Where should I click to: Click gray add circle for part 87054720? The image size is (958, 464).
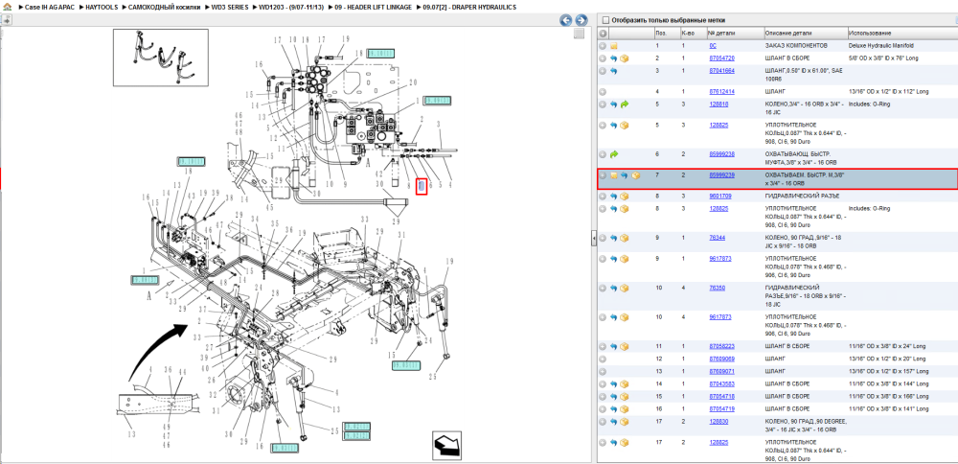click(603, 58)
